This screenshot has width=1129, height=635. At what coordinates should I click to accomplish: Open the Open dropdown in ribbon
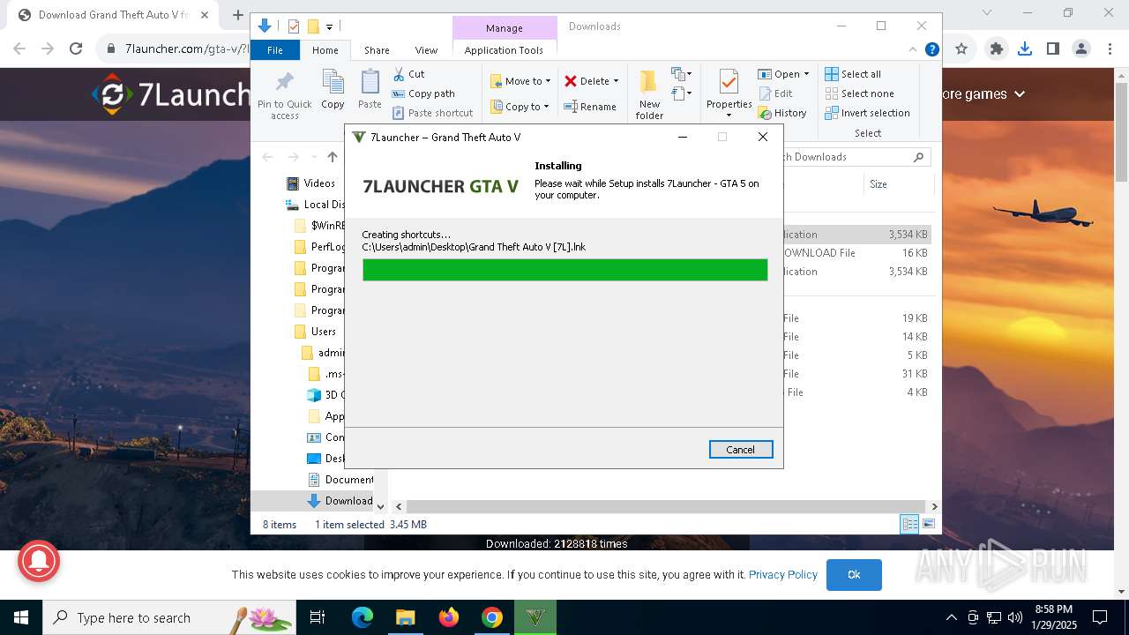tap(806, 74)
